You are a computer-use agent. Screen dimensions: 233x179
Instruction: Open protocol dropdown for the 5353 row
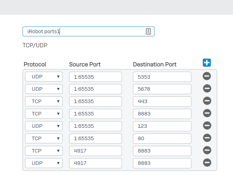tap(44, 77)
